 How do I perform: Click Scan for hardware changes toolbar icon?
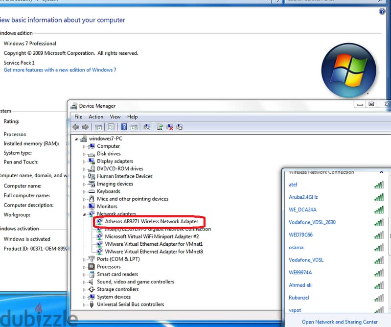(147, 127)
